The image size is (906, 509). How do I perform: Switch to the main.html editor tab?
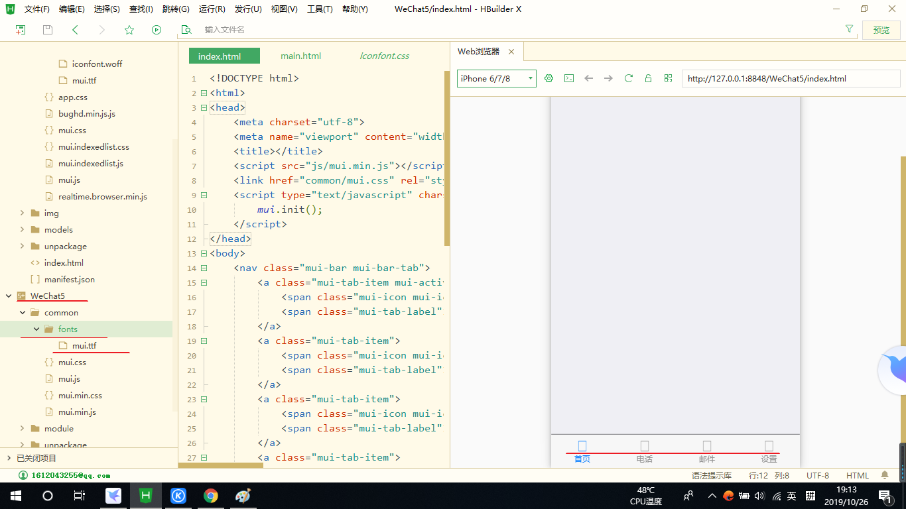pos(300,56)
